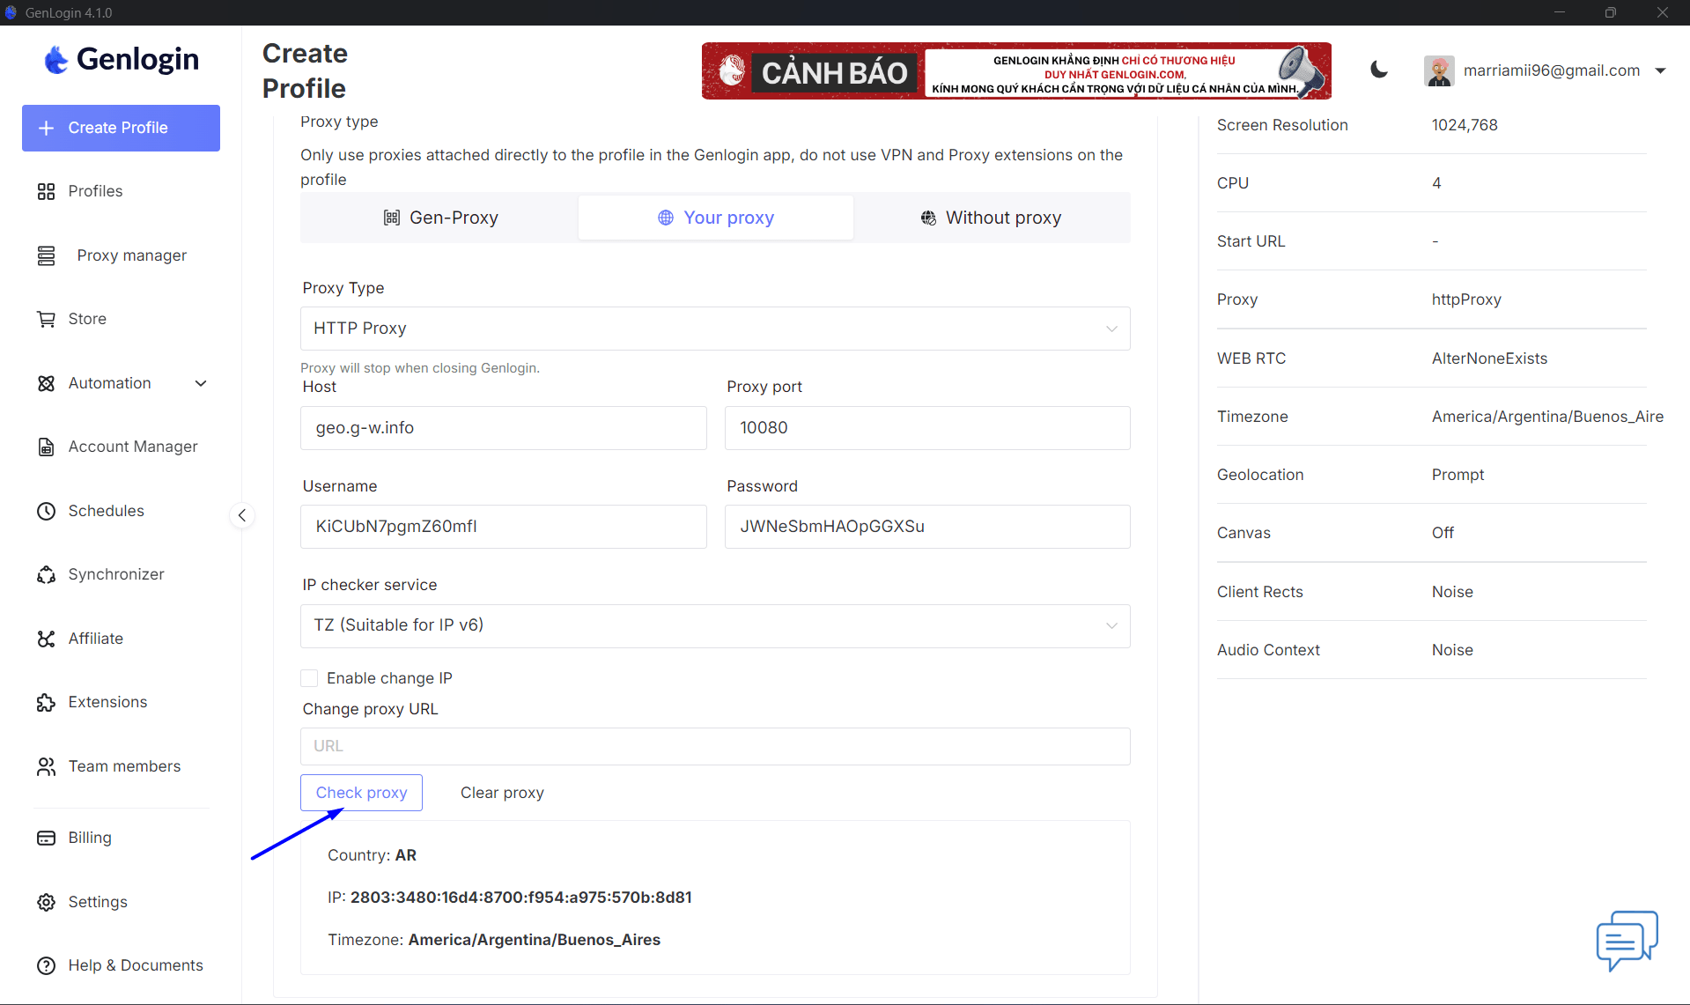Click the GenLogin title bar app icon
1690x1005 pixels.
click(11, 12)
